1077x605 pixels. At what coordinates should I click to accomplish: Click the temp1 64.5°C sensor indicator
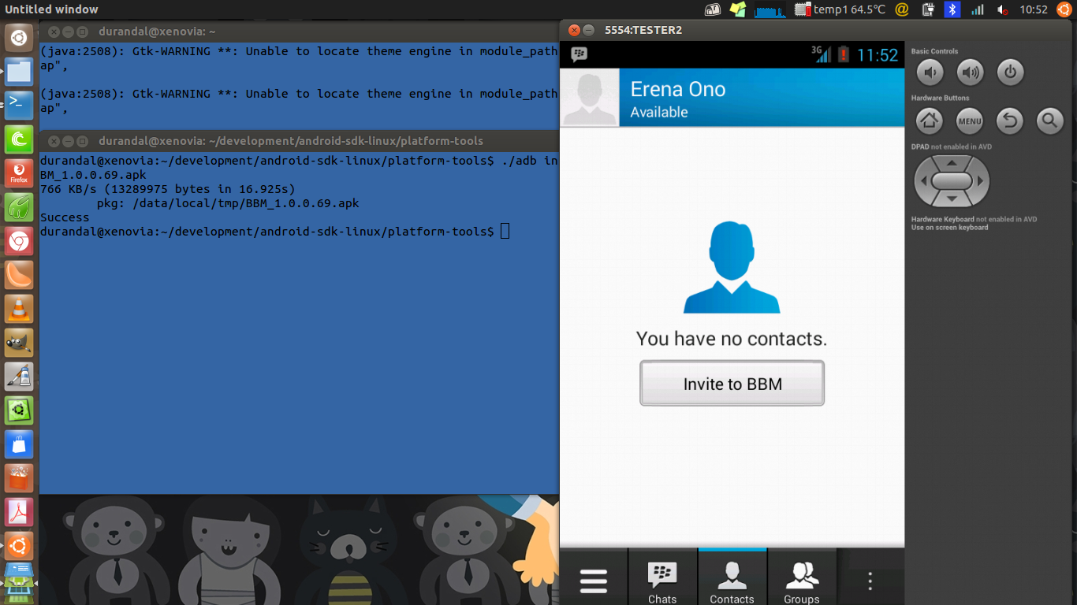coord(840,9)
